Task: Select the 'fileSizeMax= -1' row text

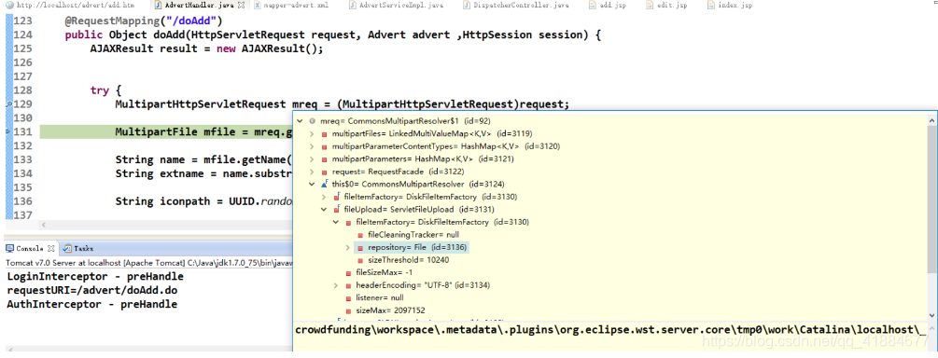Action: pos(384,273)
